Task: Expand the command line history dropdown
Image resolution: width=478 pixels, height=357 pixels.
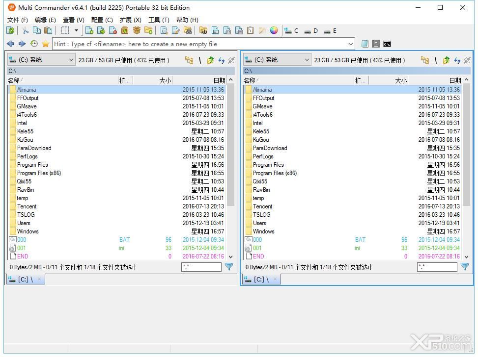Action: pos(351,44)
